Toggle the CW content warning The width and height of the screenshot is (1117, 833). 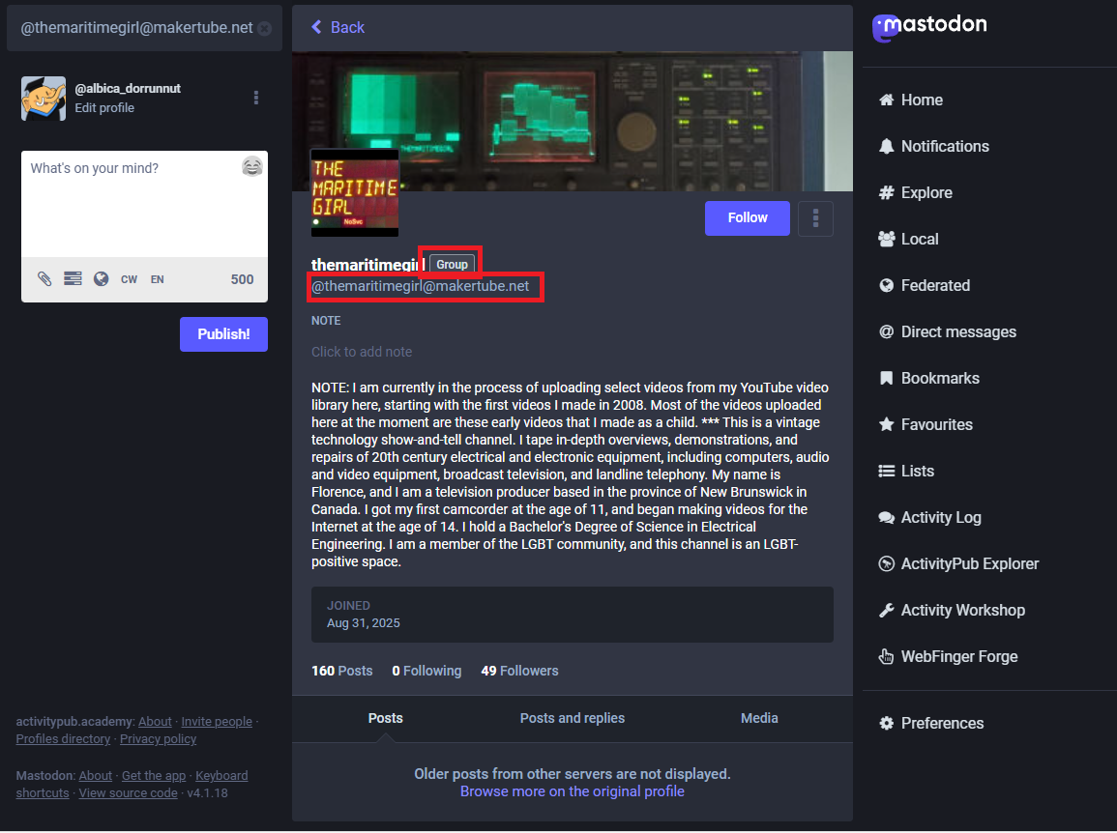(129, 279)
